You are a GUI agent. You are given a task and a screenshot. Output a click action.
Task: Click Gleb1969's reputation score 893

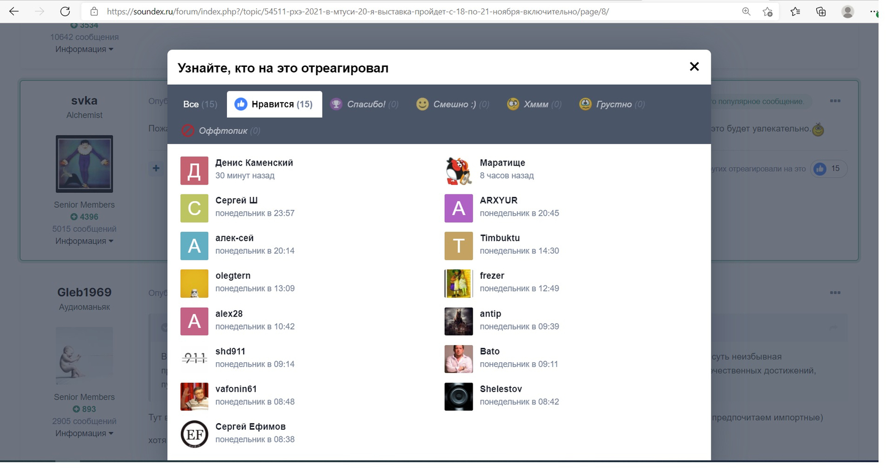(84, 409)
